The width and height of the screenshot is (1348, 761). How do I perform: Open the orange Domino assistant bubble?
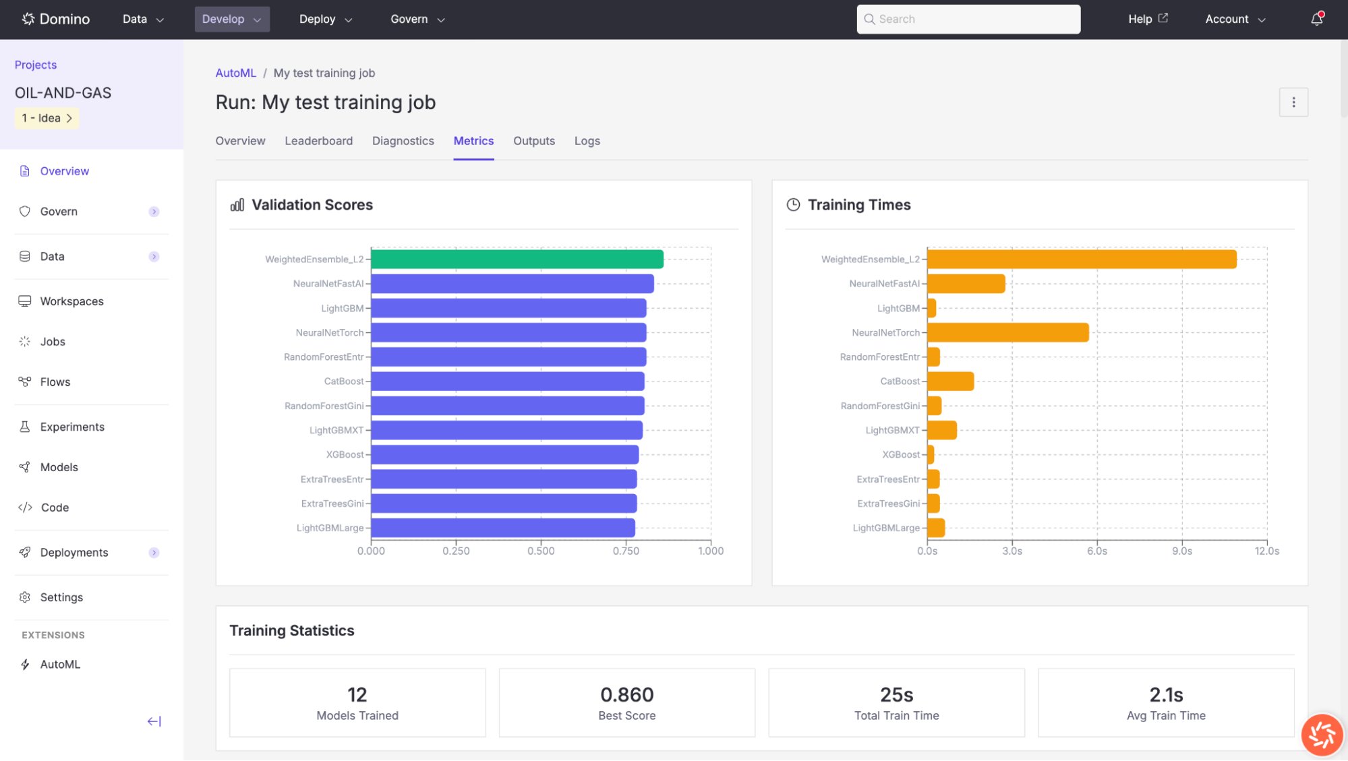point(1322,735)
